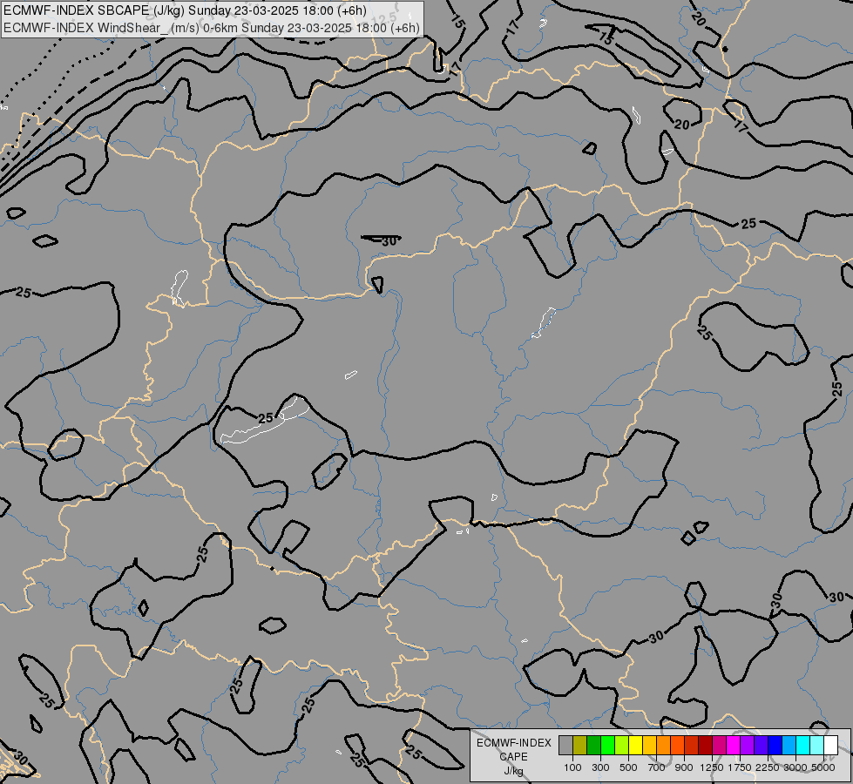Select the 1250 legend value
This screenshot has width=853, height=784.
[712, 767]
